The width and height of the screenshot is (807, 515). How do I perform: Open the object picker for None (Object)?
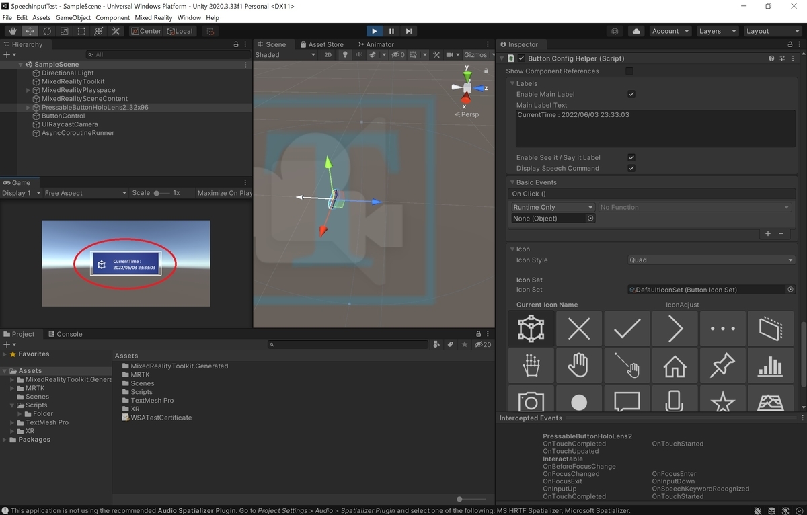coord(590,219)
